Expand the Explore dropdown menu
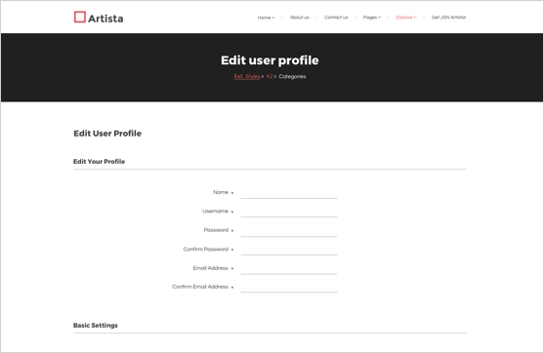544x353 pixels. [x=406, y=18]
